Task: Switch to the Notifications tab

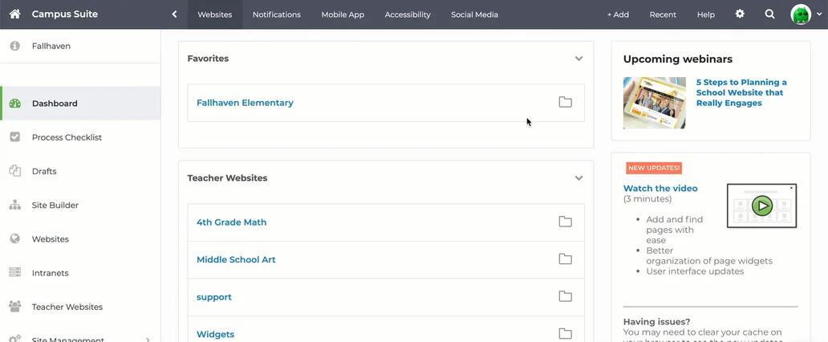Action: [x=276, y=14]
